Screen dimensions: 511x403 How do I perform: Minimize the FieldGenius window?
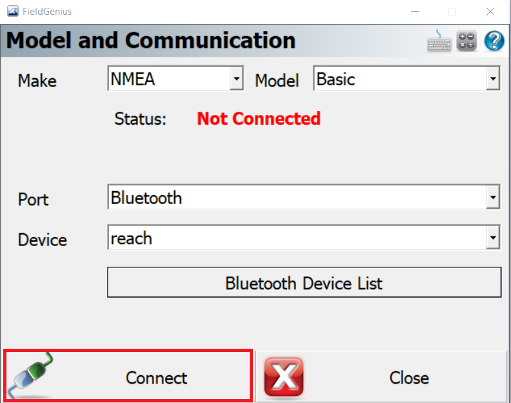tap(414, 12)
